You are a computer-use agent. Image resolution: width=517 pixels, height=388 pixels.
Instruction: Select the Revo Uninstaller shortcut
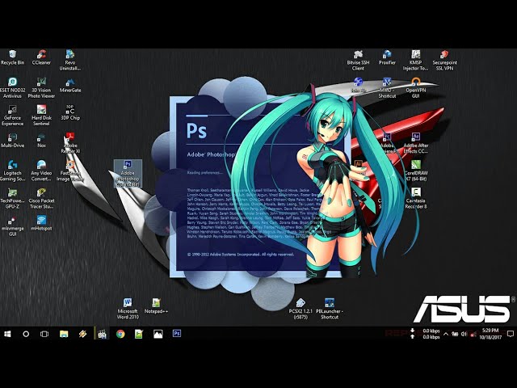[70, 60]
